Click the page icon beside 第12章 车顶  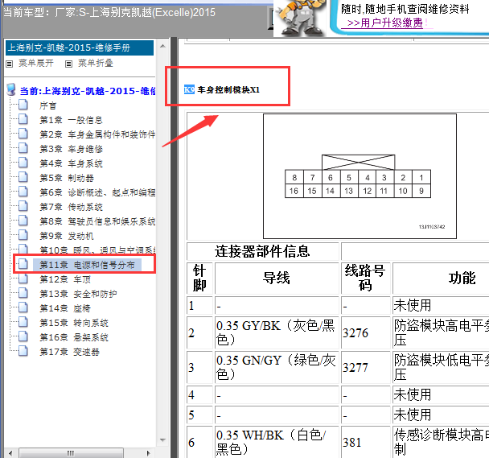tap(23, 279)
